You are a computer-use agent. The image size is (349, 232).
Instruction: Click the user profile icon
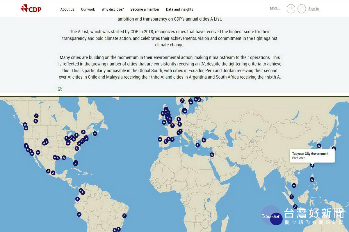(302, 9)
